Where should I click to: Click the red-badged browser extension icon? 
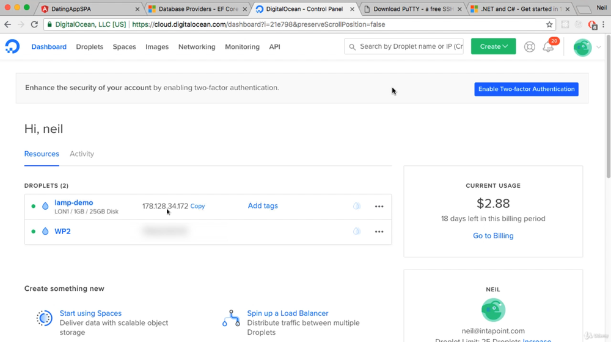(592, 25)
